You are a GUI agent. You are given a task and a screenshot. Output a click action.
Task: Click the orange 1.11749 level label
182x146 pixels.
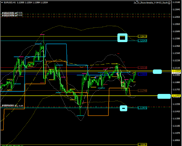pyautogui.click(x=142, y=91)
